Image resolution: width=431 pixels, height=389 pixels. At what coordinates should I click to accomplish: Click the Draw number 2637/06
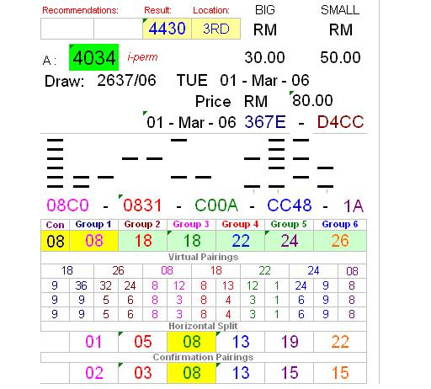pos(126,81)
